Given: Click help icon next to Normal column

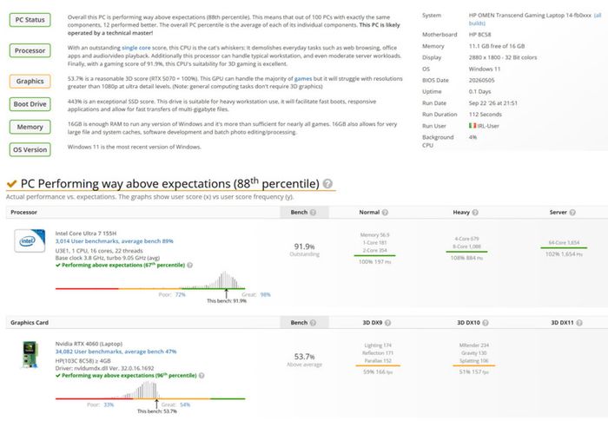Looking at the screenshot, I should [x=385, y=213].
